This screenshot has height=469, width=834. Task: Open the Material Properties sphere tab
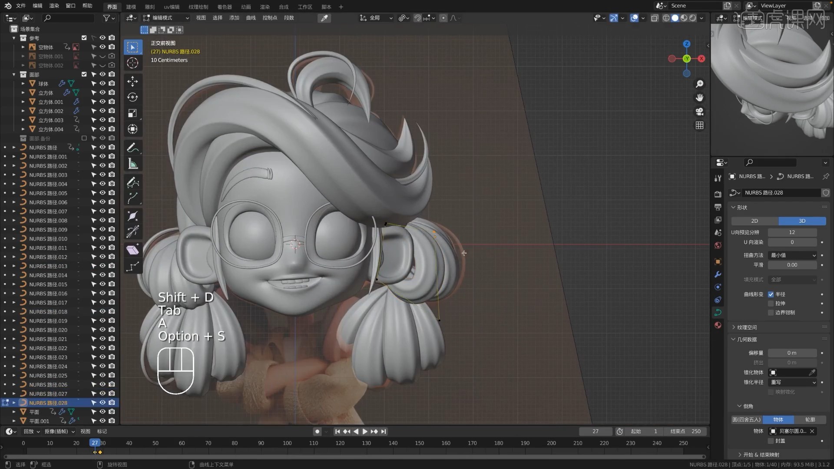718,325
